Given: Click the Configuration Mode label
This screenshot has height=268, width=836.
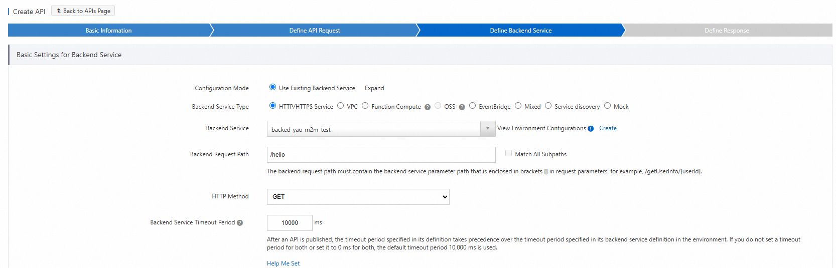Looking at the screenshot, I should click(222, 88).
